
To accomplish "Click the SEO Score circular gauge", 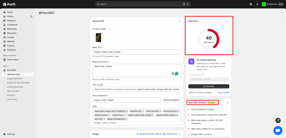I will (x=209, y=39).
